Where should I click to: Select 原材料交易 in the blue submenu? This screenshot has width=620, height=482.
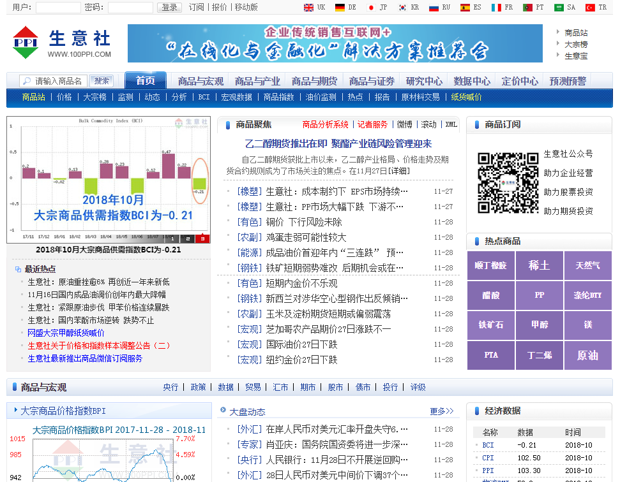coord(420,97)
